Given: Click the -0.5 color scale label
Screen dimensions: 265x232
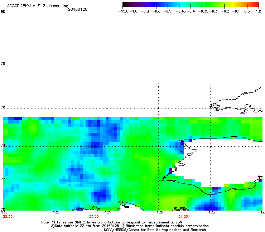Looking at the screenshot, I should pyautogui.click(x=168, y=11).
